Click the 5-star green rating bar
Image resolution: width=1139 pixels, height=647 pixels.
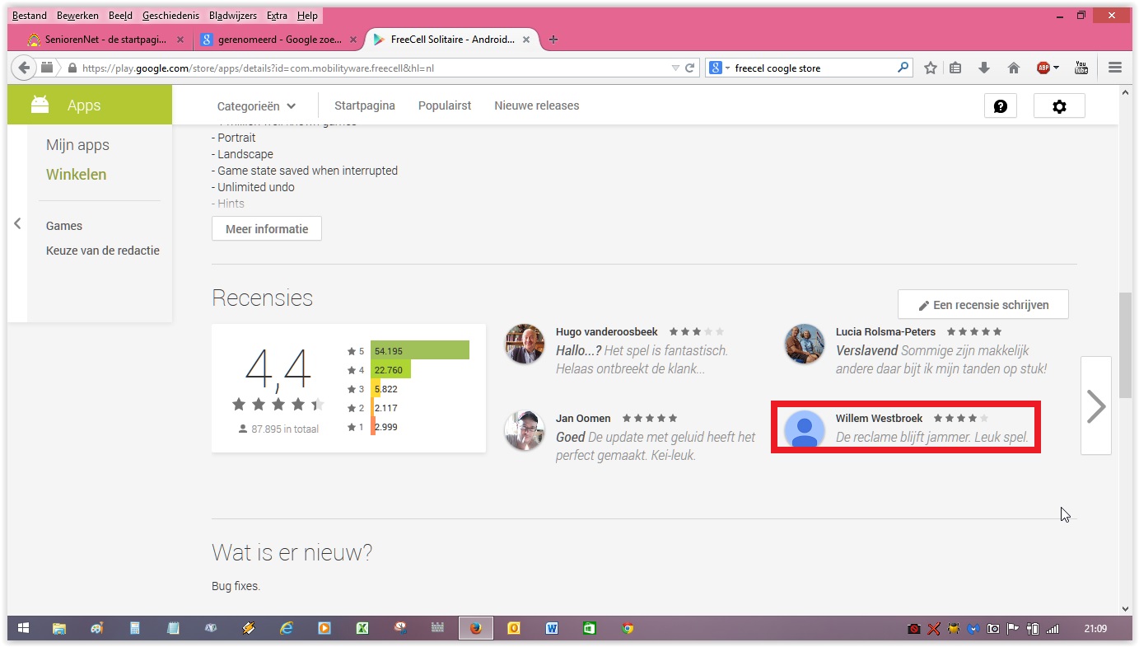click(420, 350)
